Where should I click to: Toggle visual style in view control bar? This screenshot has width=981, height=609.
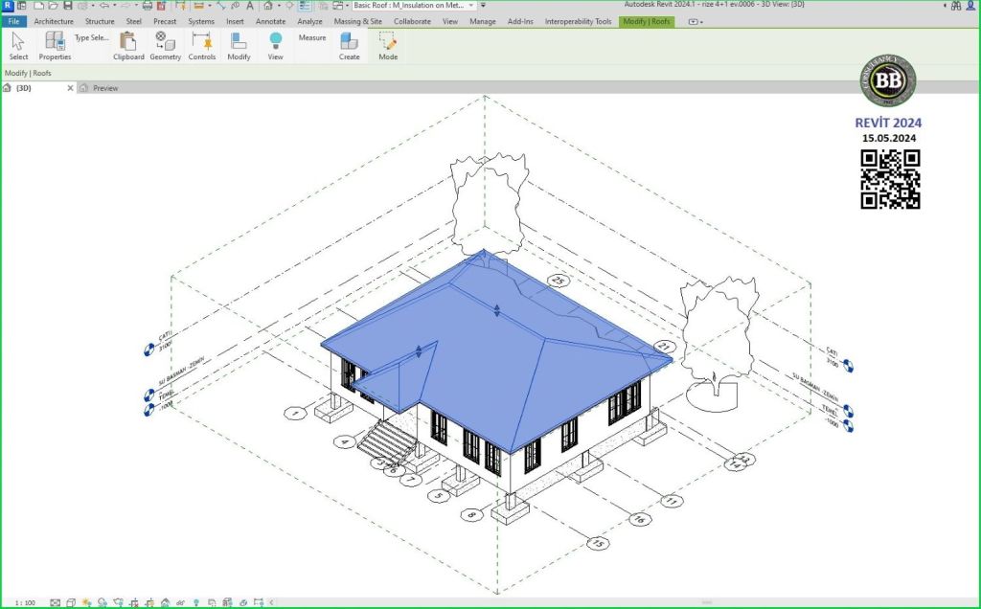pos(71,602)
